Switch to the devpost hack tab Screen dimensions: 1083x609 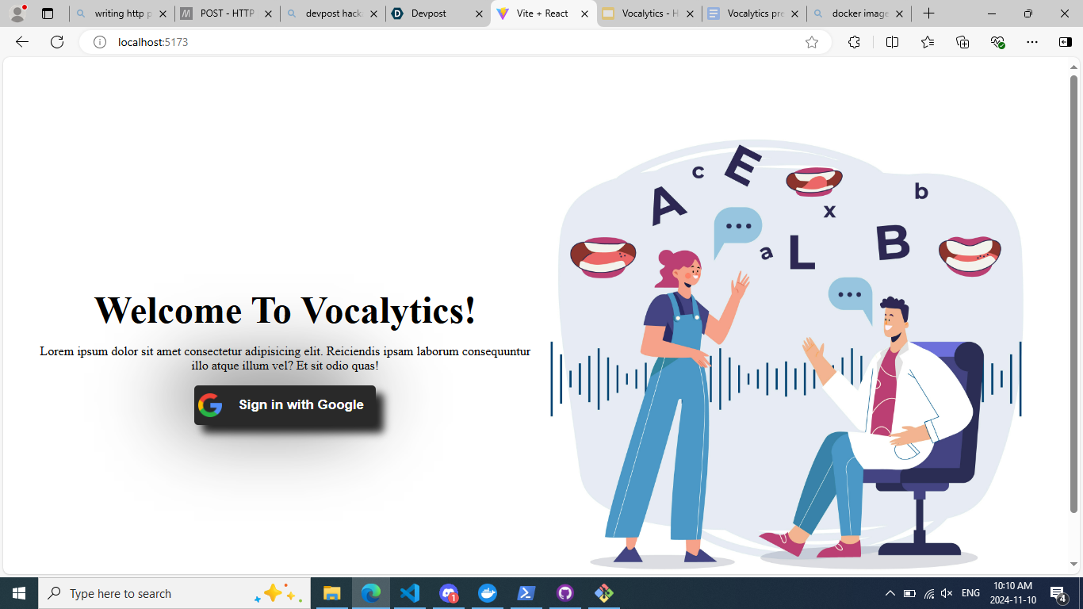click(333, 13)
